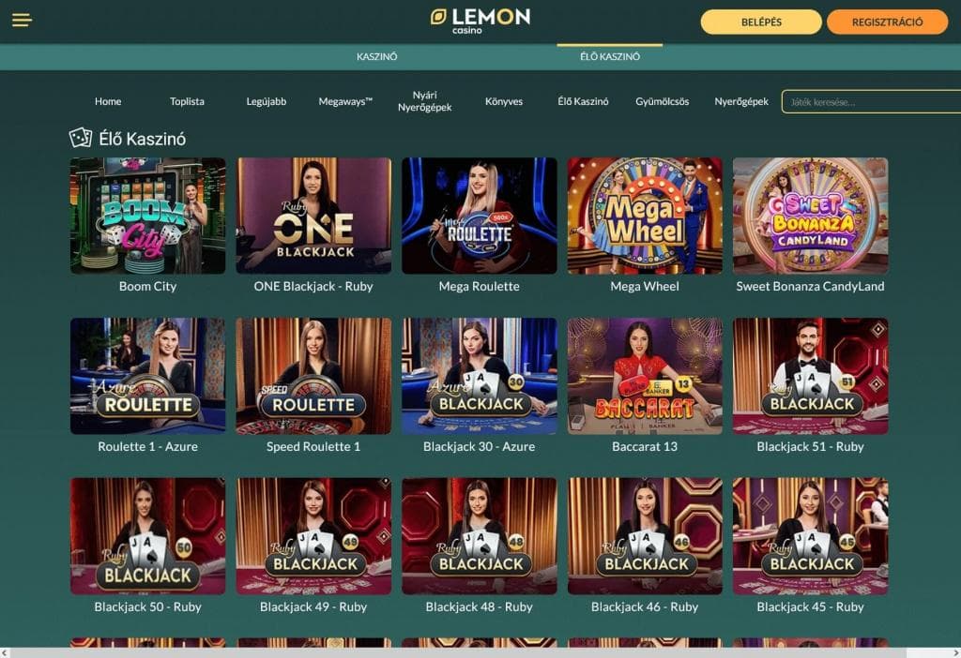Open Boom City game thumbnail
Screen dimensions: 961x658
(x=147, y=216)
